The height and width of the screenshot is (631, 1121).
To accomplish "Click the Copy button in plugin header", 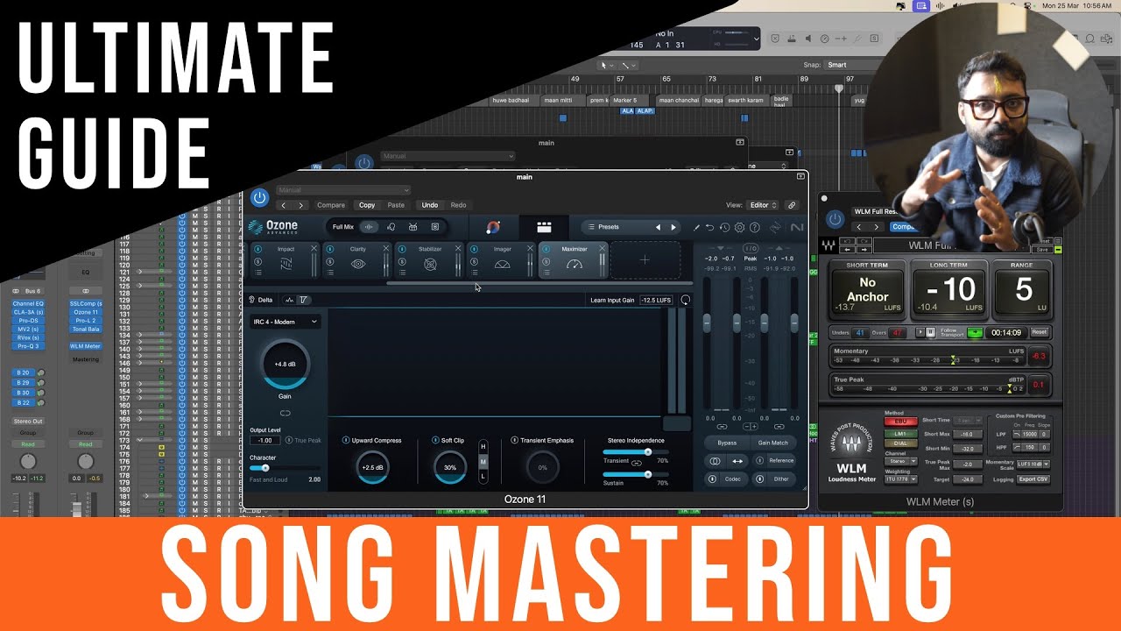I will point(367,205).
